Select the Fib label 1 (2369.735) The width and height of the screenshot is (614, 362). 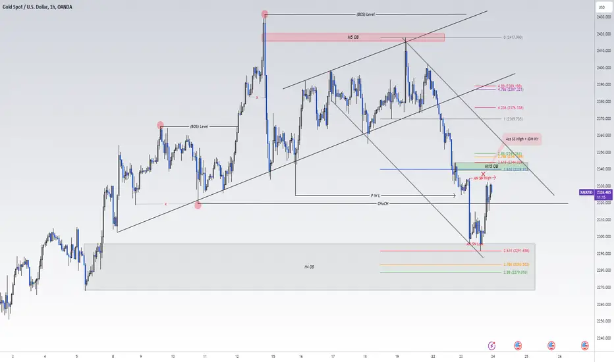[513, 119]
